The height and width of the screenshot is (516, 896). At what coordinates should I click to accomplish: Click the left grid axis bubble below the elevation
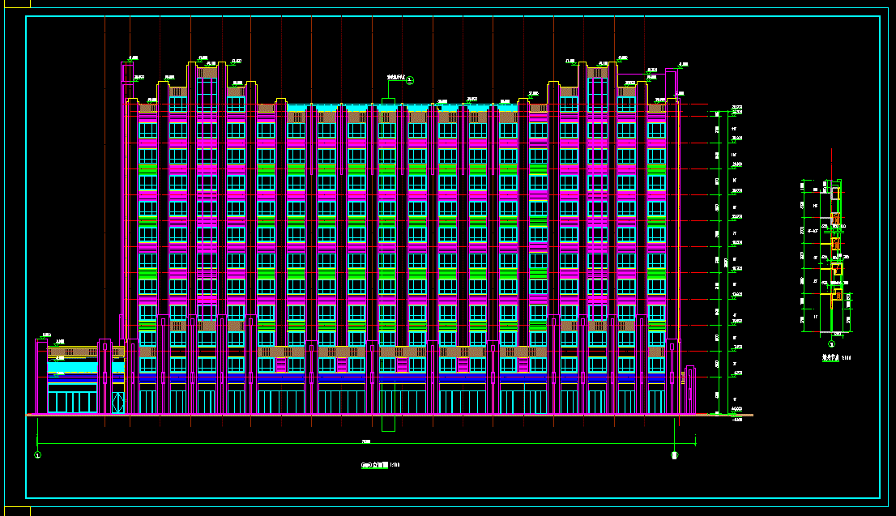coord(37,455)
